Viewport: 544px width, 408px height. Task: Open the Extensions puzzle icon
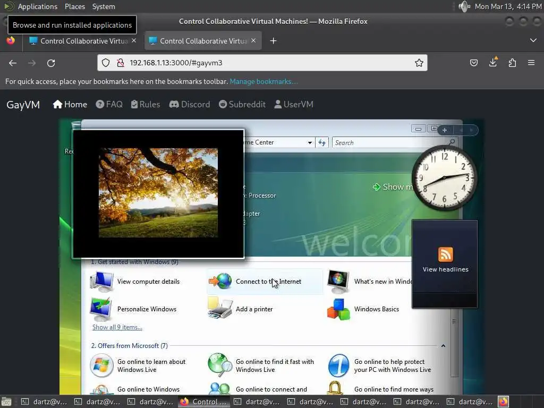point(512,63)
